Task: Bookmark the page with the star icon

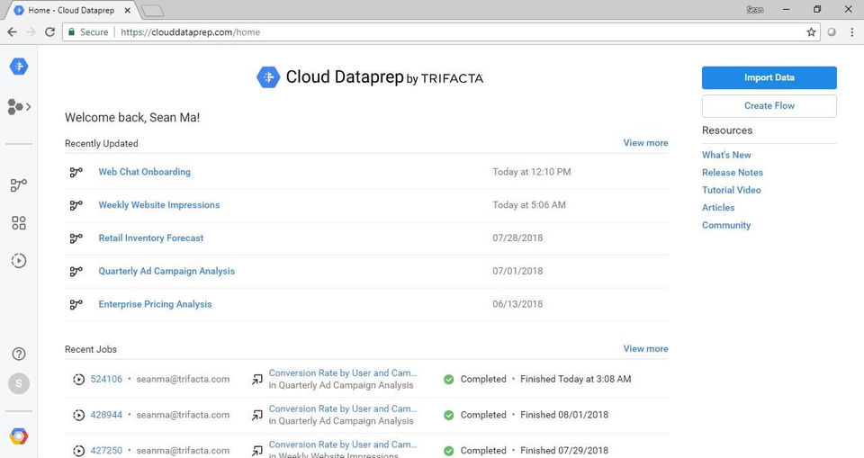Action: click(811, 32)
